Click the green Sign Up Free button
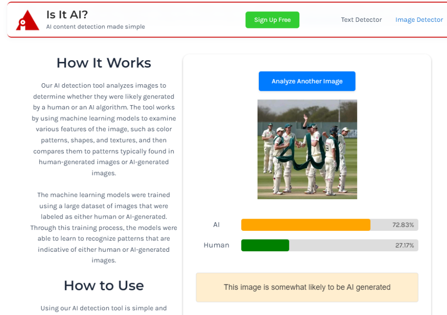The width and height of the screenshot is (447, 315). [x=272, y=20]
